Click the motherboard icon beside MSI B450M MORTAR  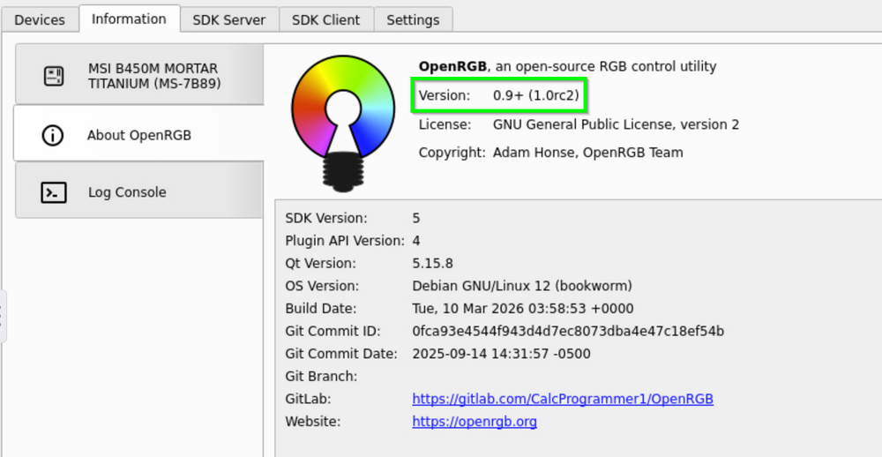click(54, 76)
